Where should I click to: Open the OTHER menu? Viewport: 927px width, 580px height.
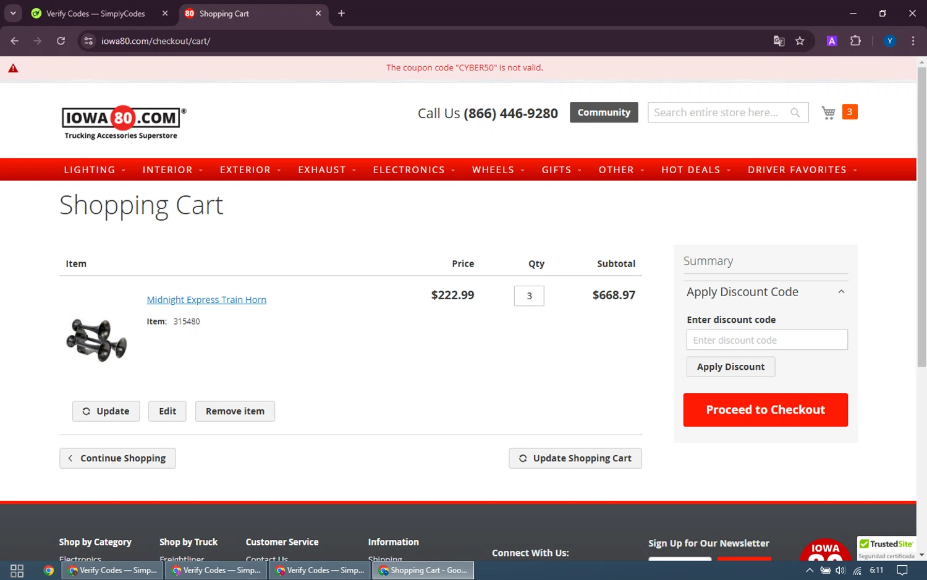point(621,169)
